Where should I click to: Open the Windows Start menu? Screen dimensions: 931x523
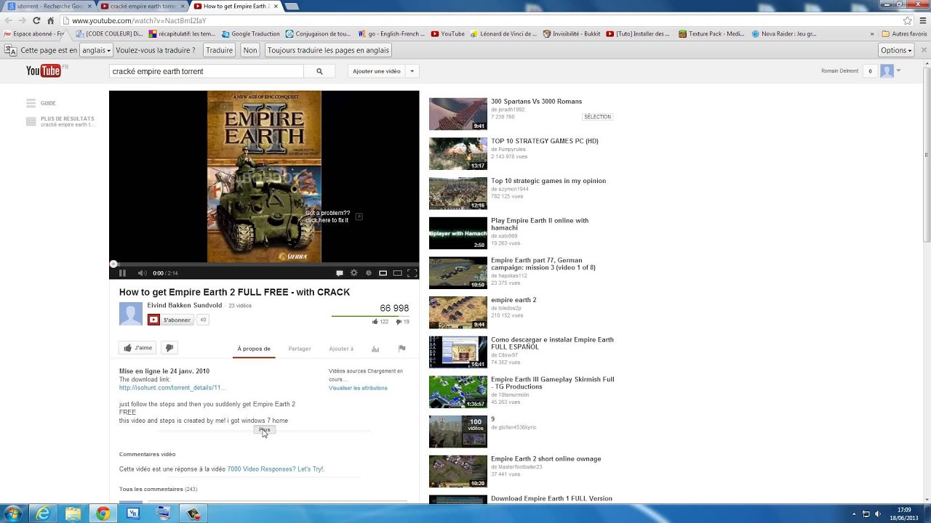pos(13,514)
